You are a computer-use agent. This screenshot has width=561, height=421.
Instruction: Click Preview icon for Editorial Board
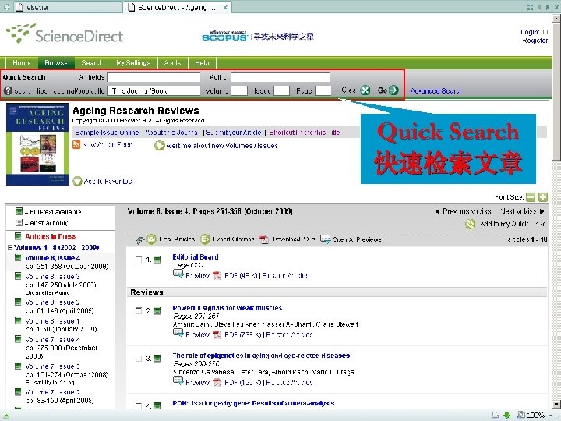pos(178,274)
